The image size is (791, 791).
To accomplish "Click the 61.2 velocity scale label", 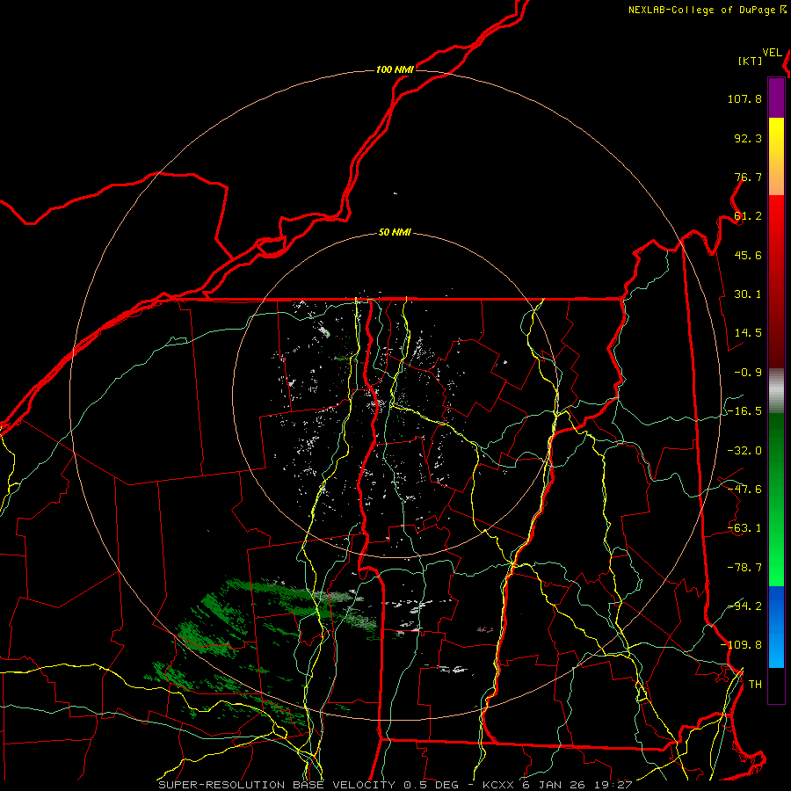I will 748,216.
